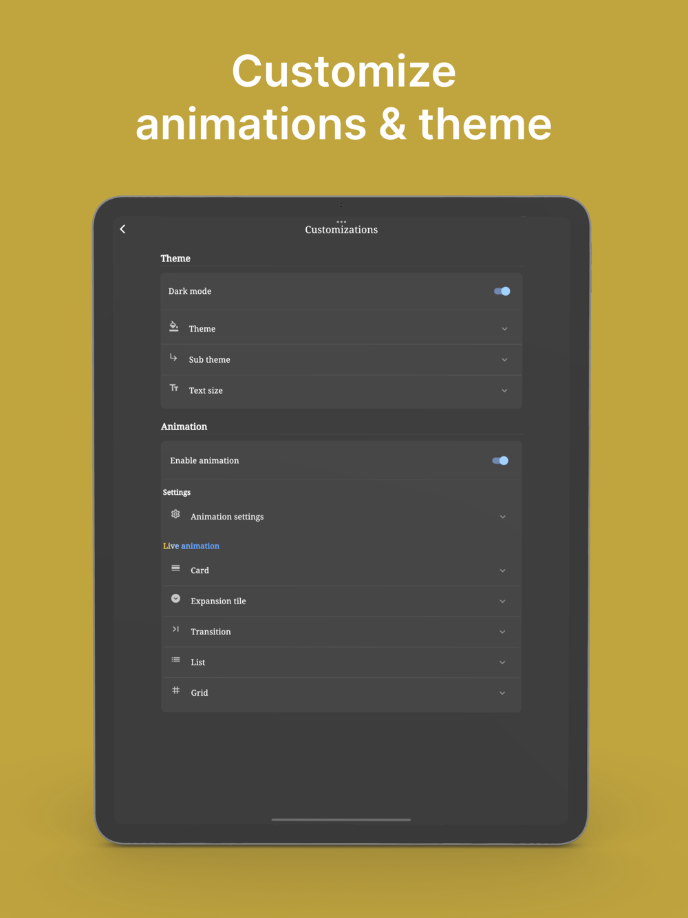Go back using the back arrow
Viewport: 688px width, 918px height.
[x=123, y=229]
